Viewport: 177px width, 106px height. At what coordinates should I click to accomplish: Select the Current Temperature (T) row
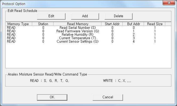[88, 38]
